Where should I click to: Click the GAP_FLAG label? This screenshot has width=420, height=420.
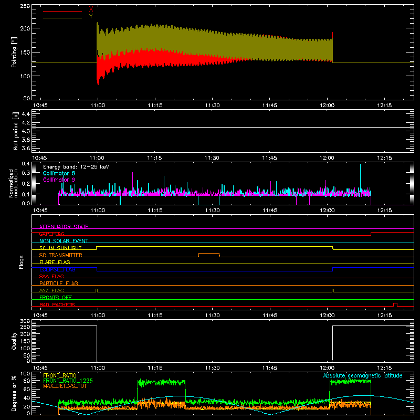(x=52, y=234)
